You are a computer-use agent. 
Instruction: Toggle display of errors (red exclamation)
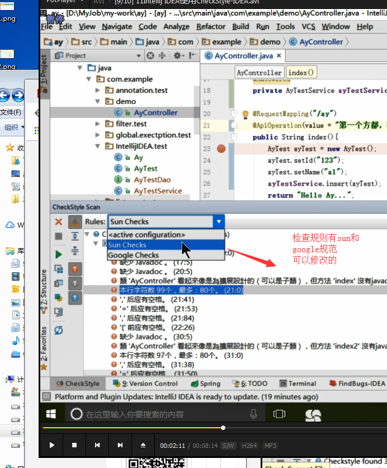(x=74, y=269)
